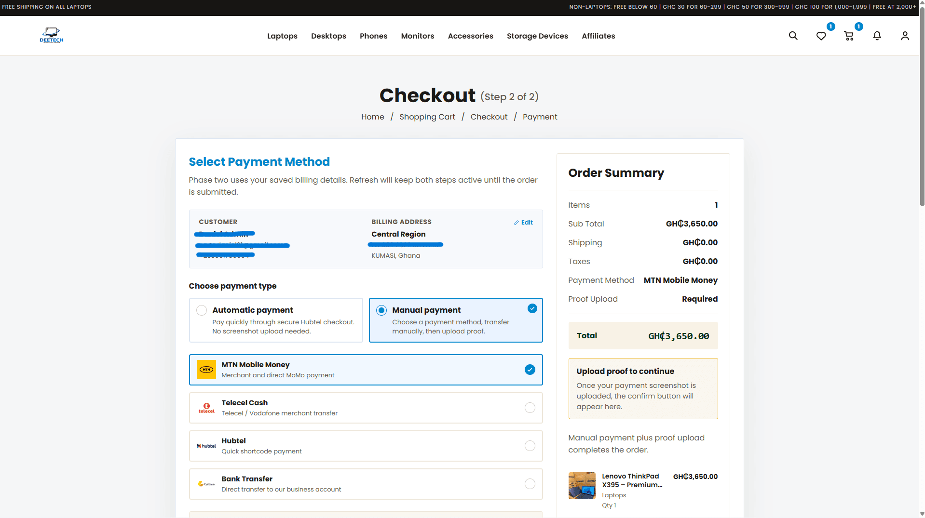This screenshot has width=925, height=518.
Task: Click the CalBank logo icon
Action: click(x=206, y=484)
